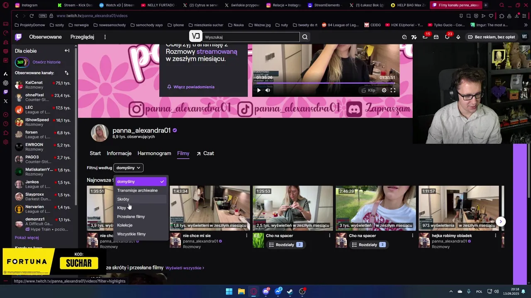Open a new browser tab
This screenshot has width=531, height=298.
click(x=486, y=5)
